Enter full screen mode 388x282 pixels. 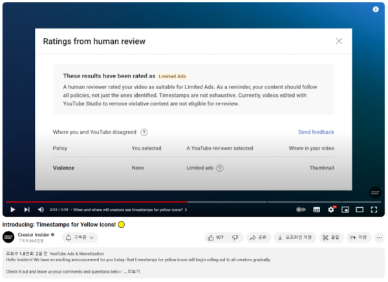click(x=374, y=210)
